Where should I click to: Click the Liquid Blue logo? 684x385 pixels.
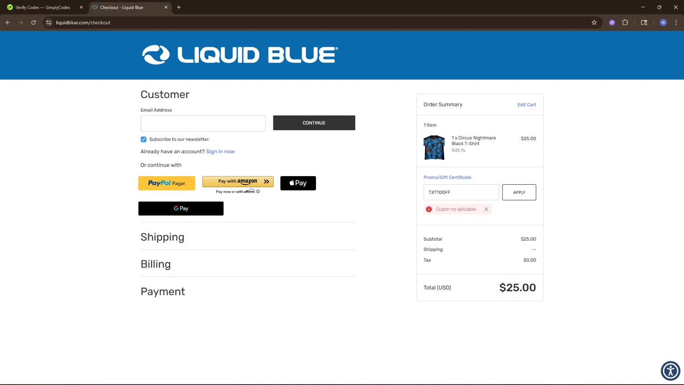pyautogui.click(x=240, y=55)
